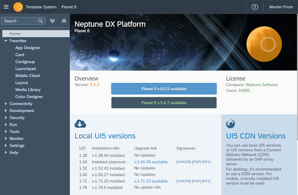Viewport: 298px width, 195px height.
Task: Click the cloud download icon
Action: click(80, 124)
